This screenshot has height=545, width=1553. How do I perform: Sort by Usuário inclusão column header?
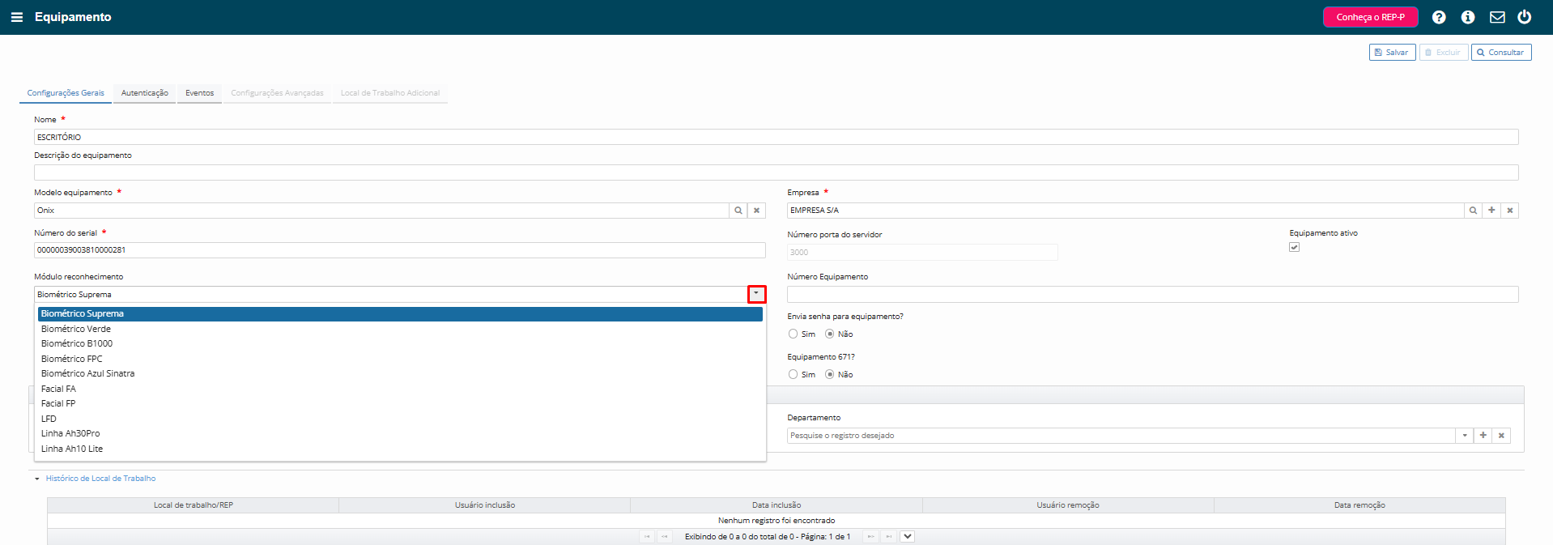tap(485, 505)
